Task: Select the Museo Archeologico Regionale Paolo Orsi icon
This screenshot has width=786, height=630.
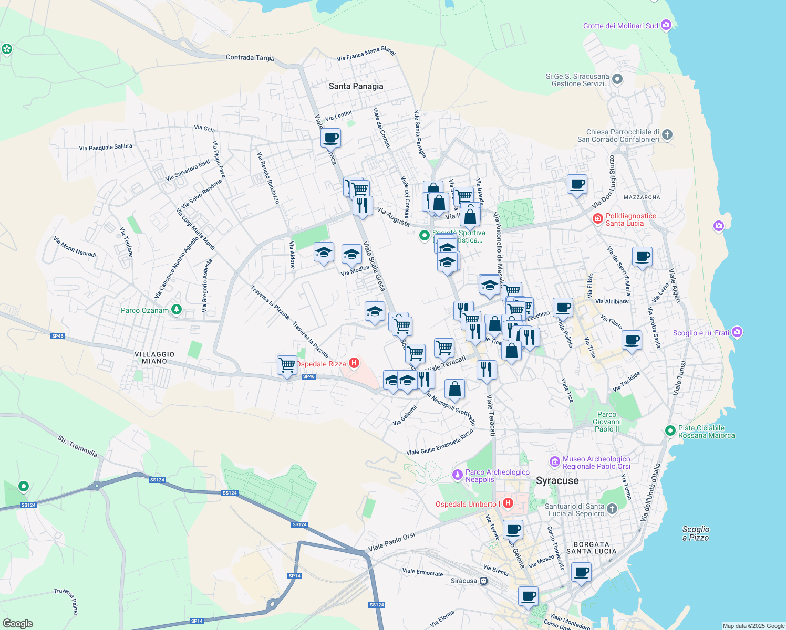Action: [x=554, y=462]
